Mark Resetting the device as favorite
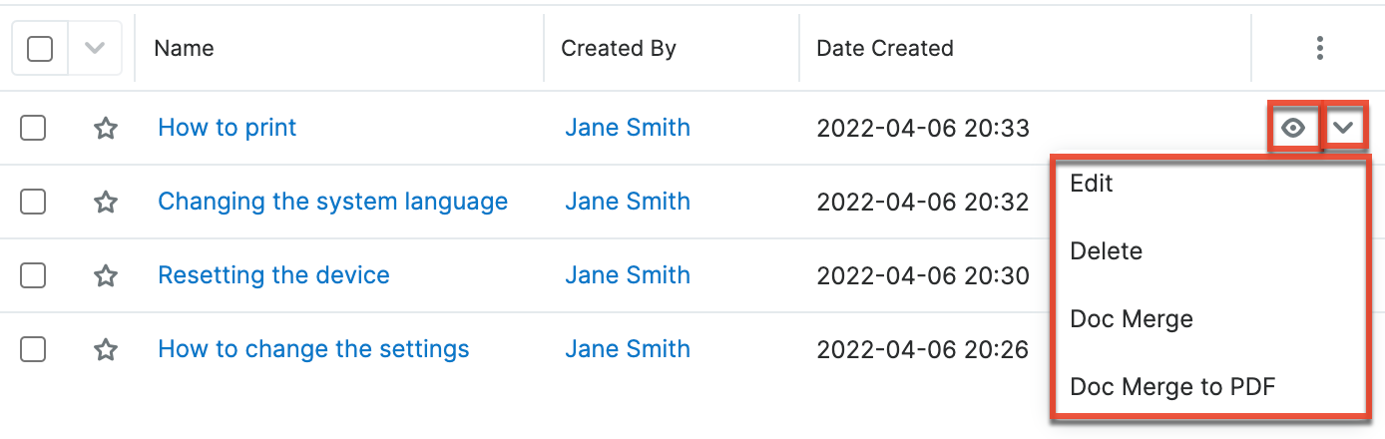 (106, 275)
